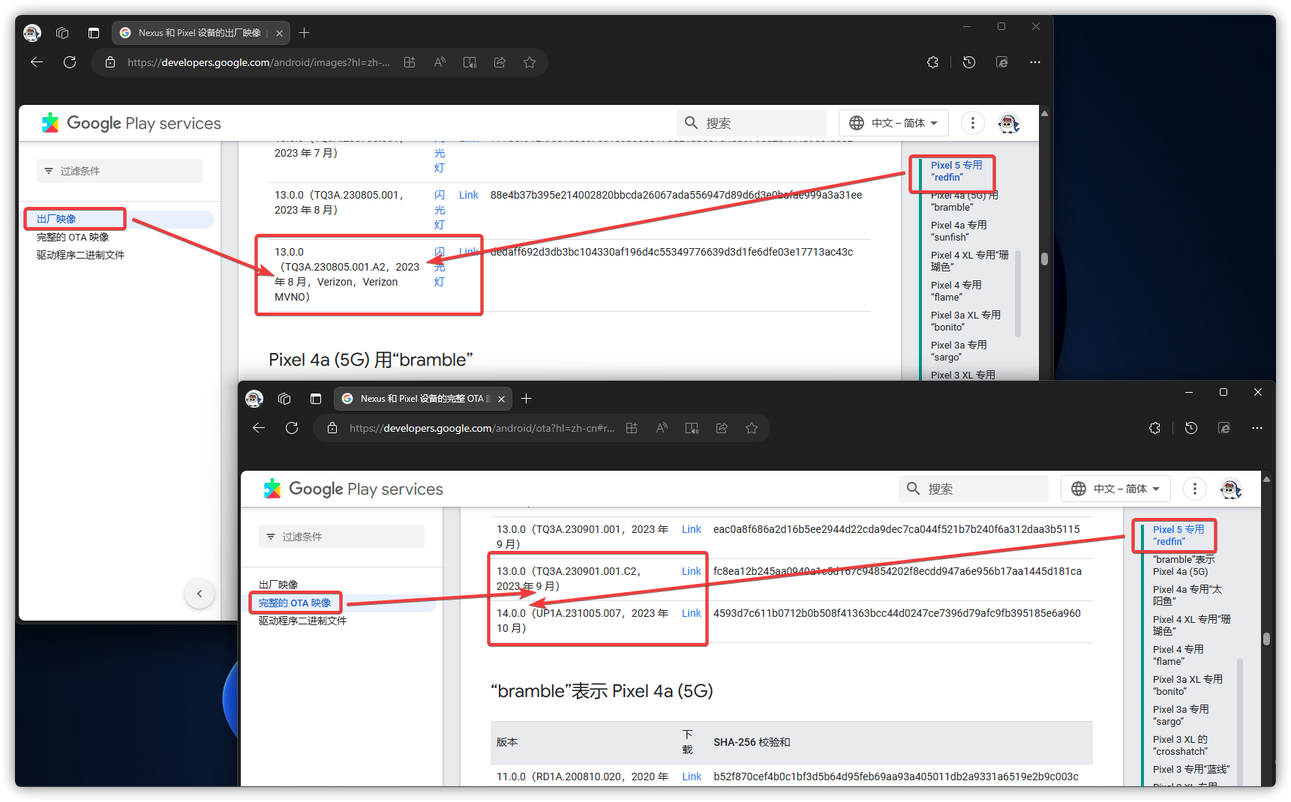Screen dimensions: 1291x802
Task: Click the OTA page vertical scrollbar thumb
Action: [1266, 639]
